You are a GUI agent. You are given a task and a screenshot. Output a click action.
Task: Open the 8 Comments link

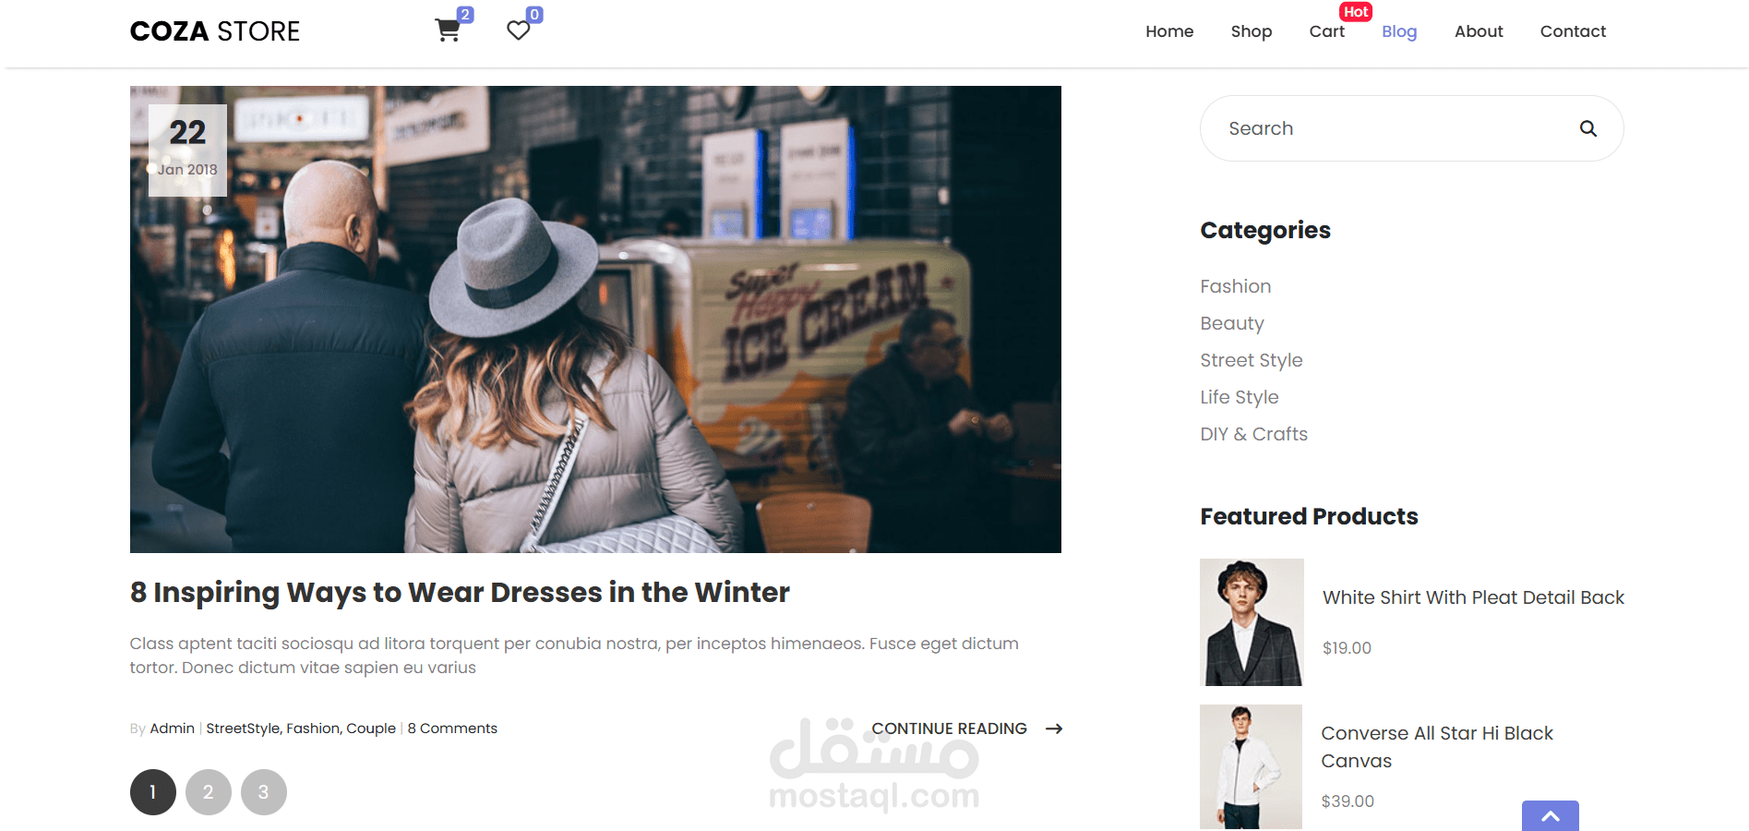pos(452,729)
